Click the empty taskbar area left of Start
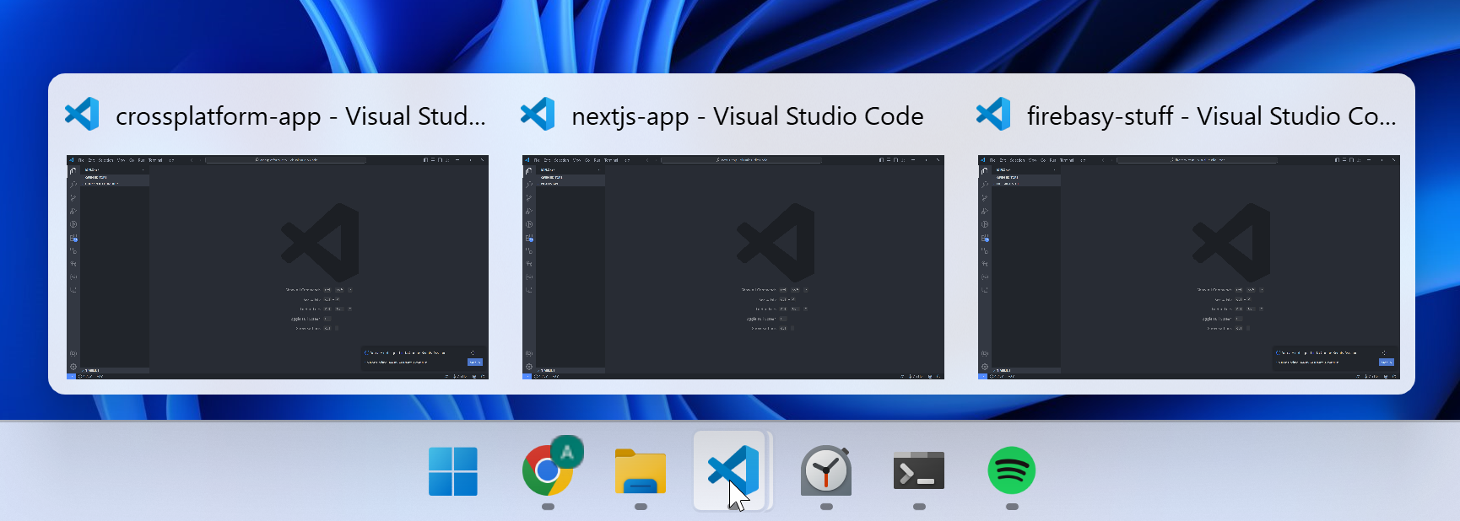 coord(211,471)
